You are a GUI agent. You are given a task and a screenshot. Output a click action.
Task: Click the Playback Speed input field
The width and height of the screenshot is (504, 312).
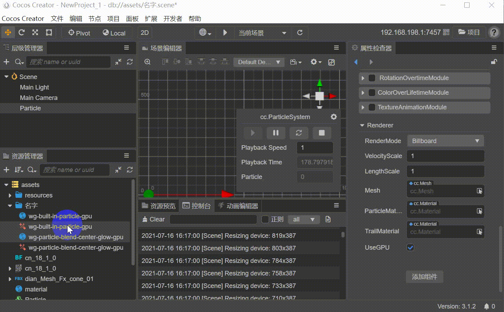coord(315,148)
